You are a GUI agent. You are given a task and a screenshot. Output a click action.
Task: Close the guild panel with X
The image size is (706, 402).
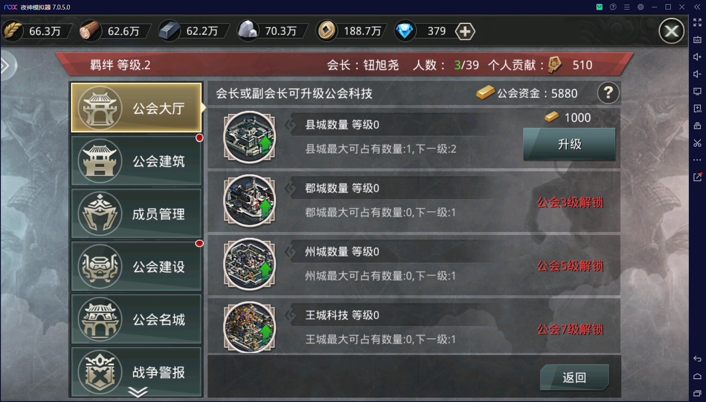point(672,31)
